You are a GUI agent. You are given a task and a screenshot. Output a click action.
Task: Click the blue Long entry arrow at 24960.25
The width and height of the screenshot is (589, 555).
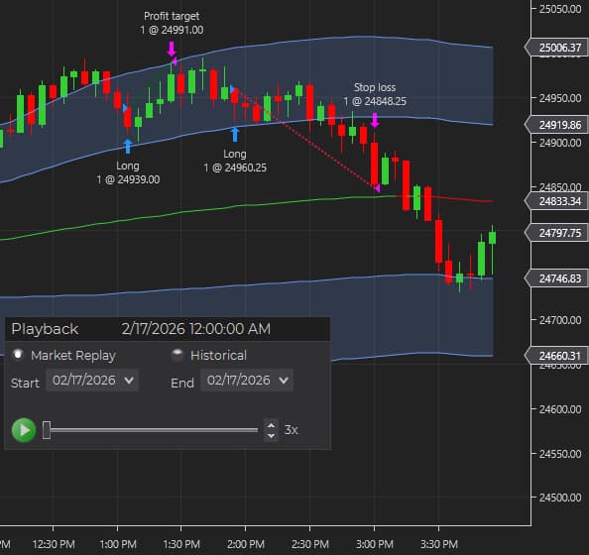pyautogui.click(x=235, y=135)
